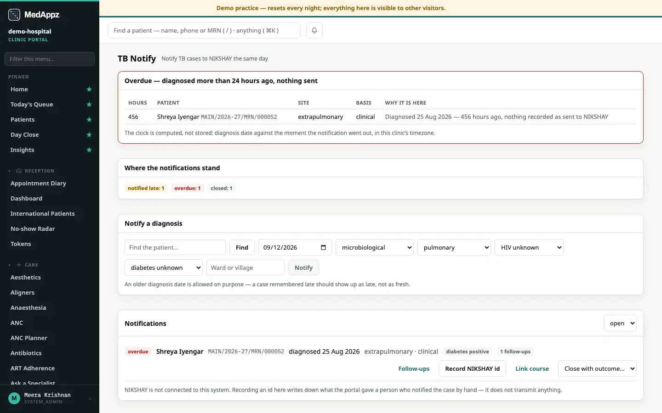The image size is (662, 413).
Task: Open Close with outcome dropdown
Action: tap(597, 368)
